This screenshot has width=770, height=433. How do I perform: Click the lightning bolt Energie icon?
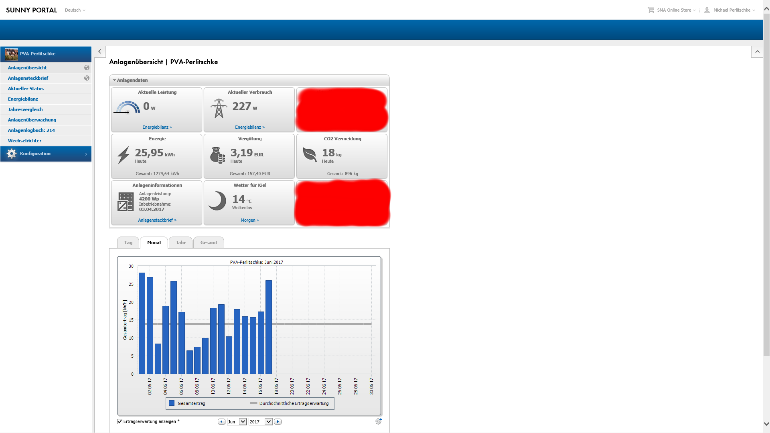click(124, 155)
